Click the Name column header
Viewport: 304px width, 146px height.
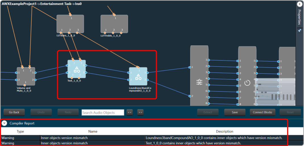(x=93, y=132)
